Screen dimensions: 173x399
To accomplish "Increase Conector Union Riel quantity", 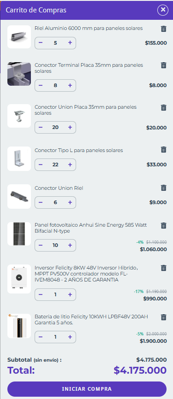I will [x=70, y=202].
